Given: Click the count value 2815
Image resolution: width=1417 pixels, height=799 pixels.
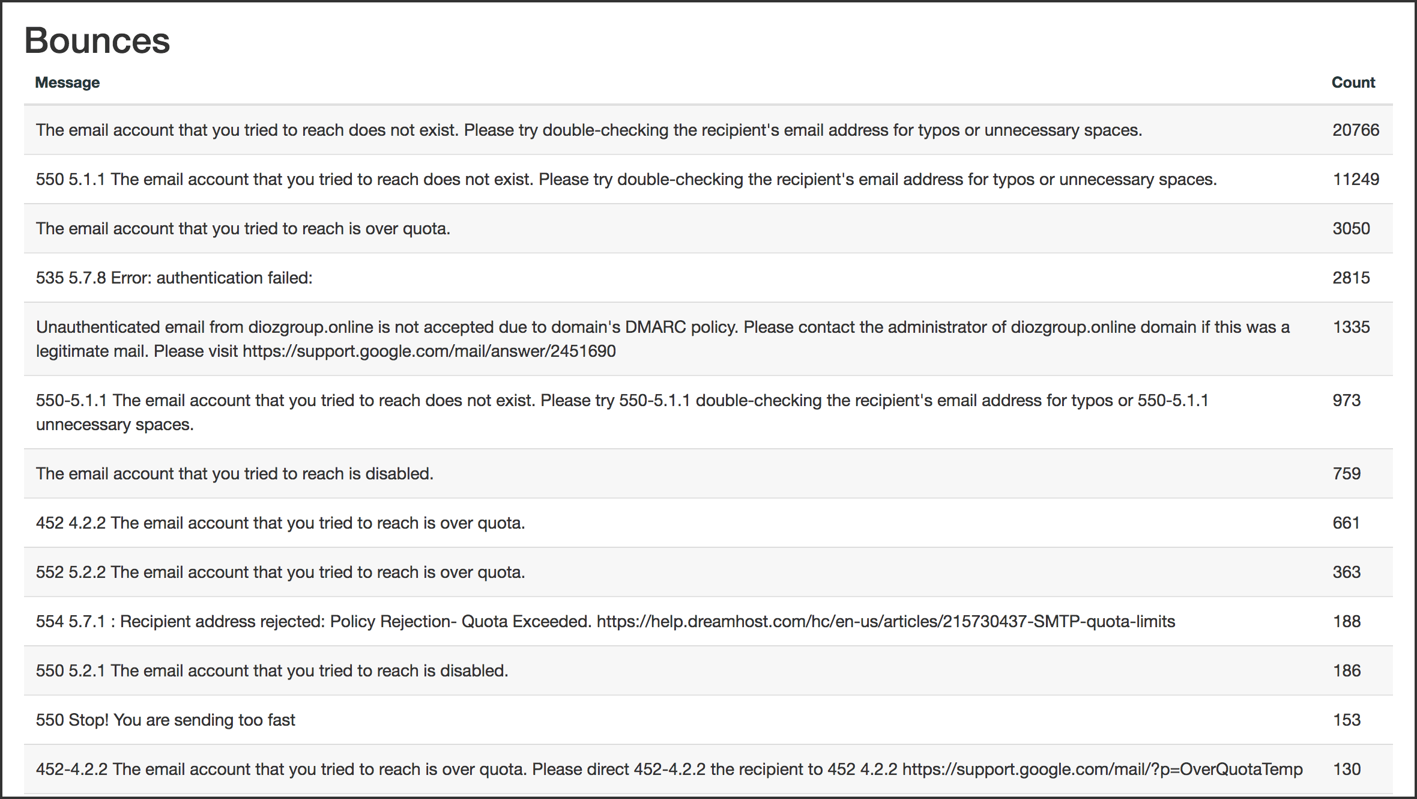Looking at the screenshot, I should (x=1351, y=278).
